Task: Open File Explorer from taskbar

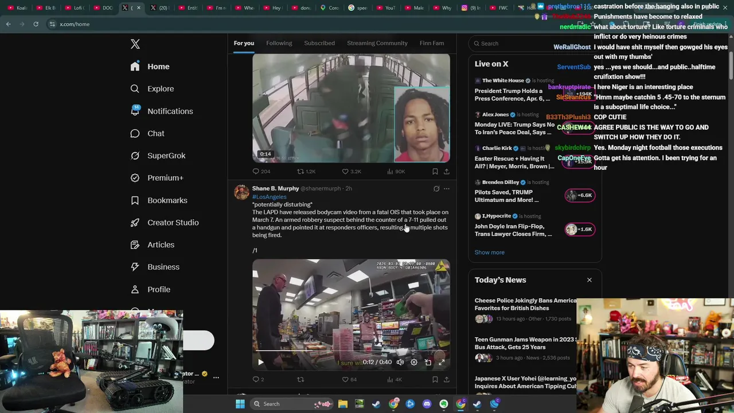Action: click(x=342, y=404)
